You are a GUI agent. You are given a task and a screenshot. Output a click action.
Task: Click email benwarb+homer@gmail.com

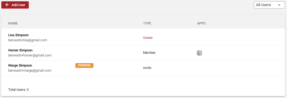coord(30,55)
